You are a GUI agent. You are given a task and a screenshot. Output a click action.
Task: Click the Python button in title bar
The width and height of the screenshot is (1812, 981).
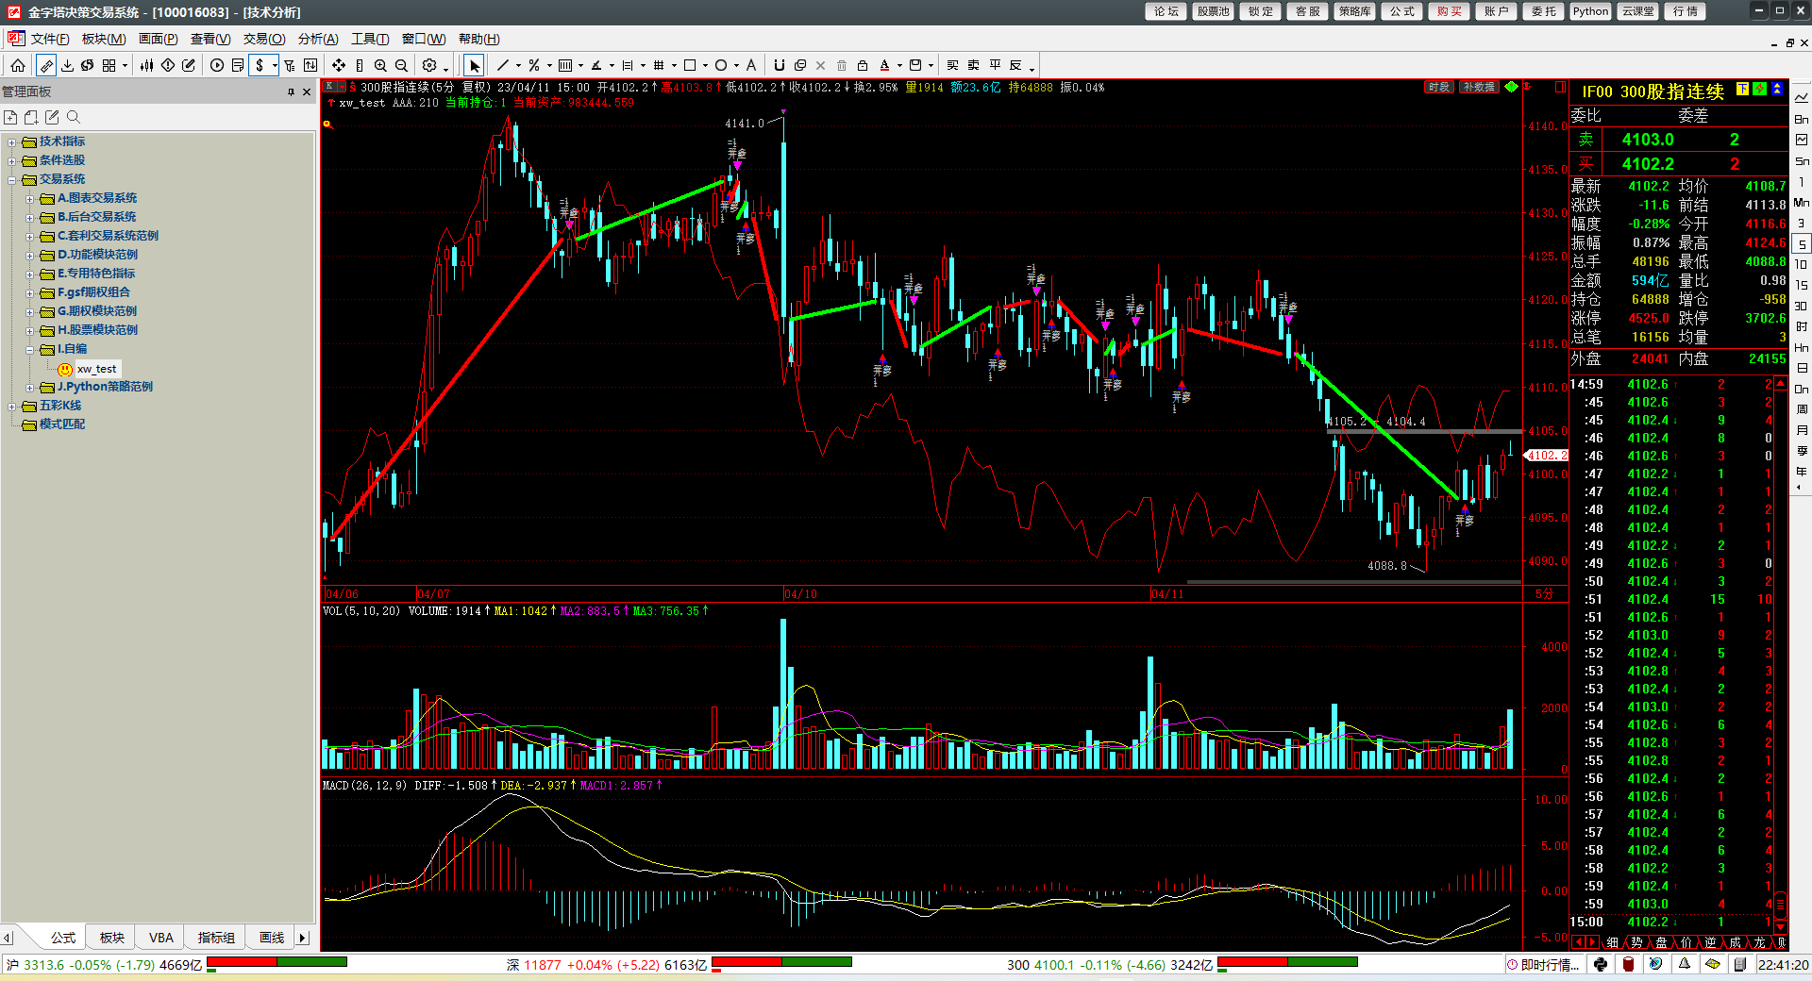pos(1590,11)
